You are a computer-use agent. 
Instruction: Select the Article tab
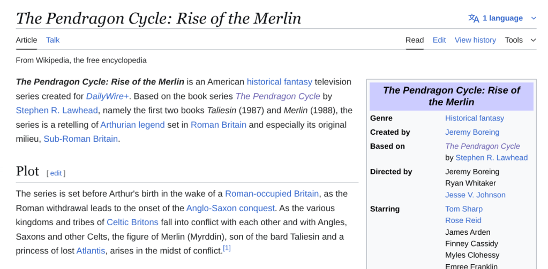tap(27, 40)
